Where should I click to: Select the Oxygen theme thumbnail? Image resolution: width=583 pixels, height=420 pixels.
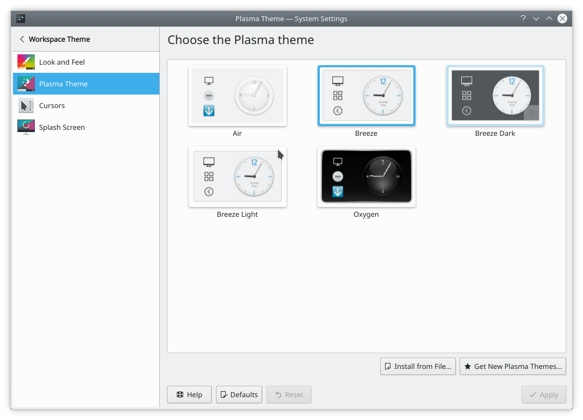click(x=366, y=177)
